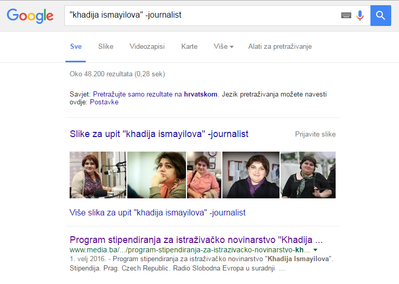This screenshot has width=399, height=284.
Task: Open 'Program stipendiranja za istraživačko novinarstvo' result
Action: (x=196, y=240)
